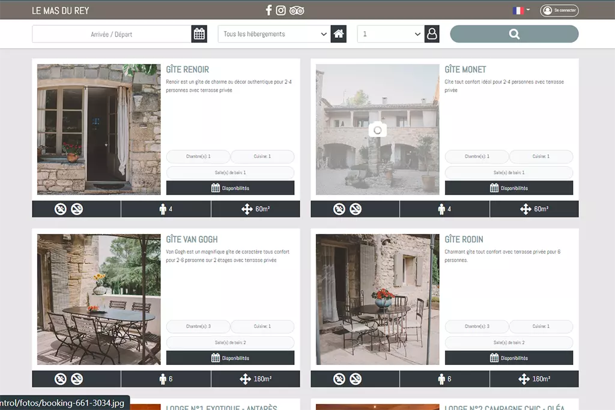Click Salle(s) de bain: 1 for Gîte Renoir
Viewport: 615px width, 410px height.
coord(230,172)
